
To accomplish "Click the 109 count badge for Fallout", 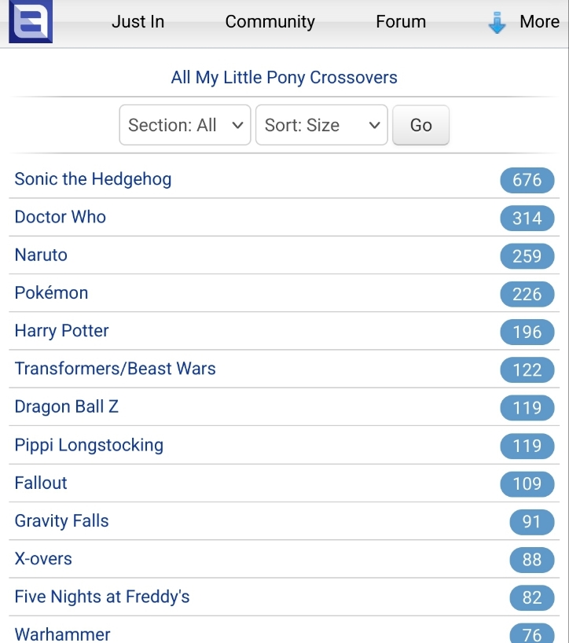I will [527, 484].
